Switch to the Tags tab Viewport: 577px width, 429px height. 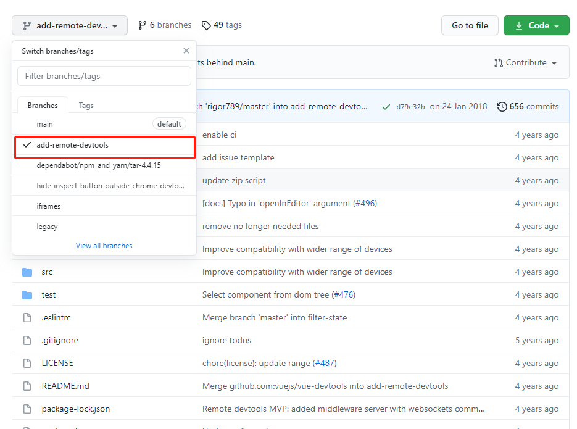tap(86, 106)
